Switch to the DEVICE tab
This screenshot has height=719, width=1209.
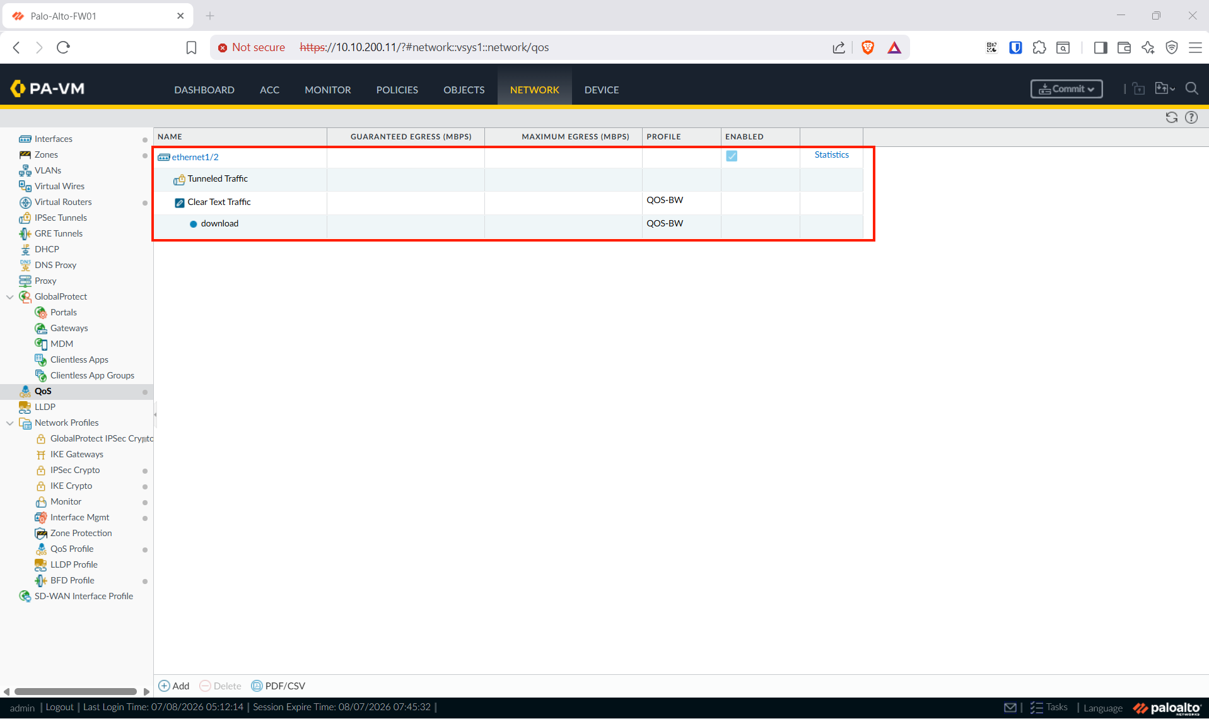click(602, 90)
